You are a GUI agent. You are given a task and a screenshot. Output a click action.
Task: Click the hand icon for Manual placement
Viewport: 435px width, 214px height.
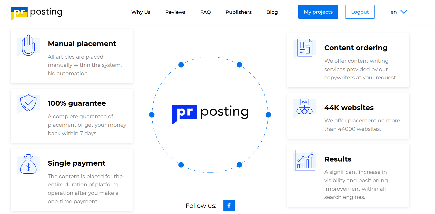click(28, 46)
